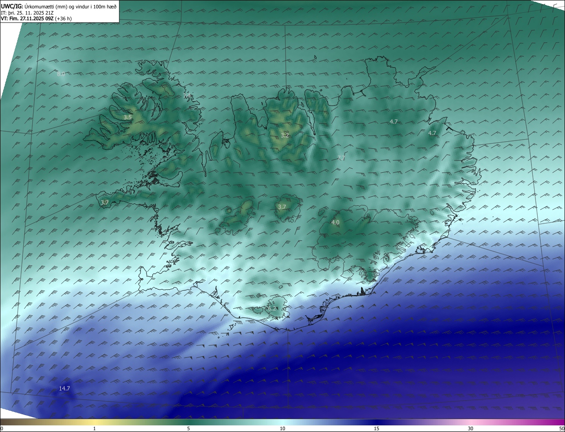This screenshot has height=432, width=565.
Task: Click the 7.4 value label
Action: click(x=187, y=95)
